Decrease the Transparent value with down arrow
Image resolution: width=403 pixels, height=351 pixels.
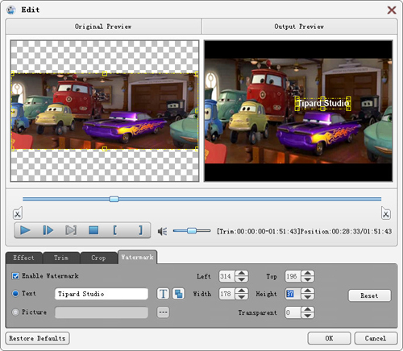pos(308,316)
